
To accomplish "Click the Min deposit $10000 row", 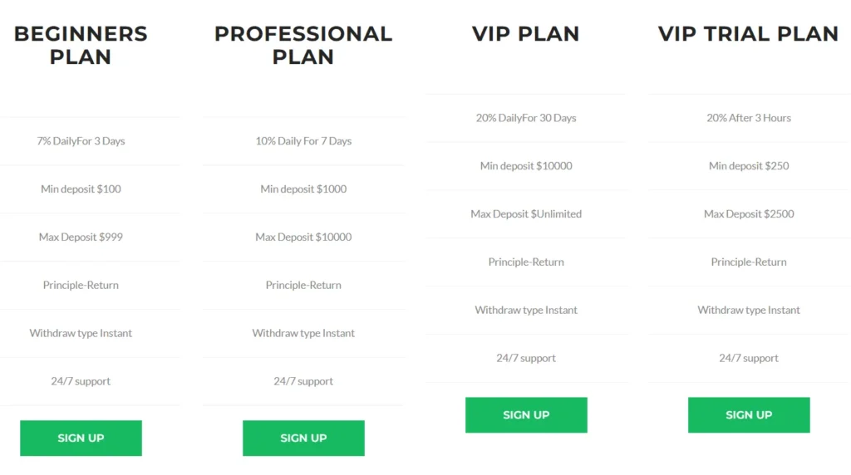I will pos(526,166).
